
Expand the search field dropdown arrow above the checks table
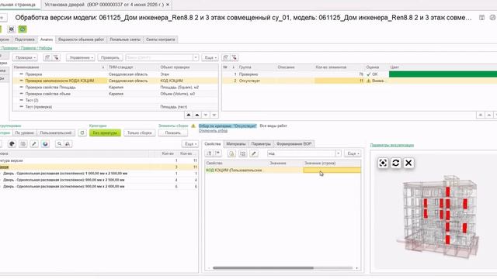(x=196, y=57)
